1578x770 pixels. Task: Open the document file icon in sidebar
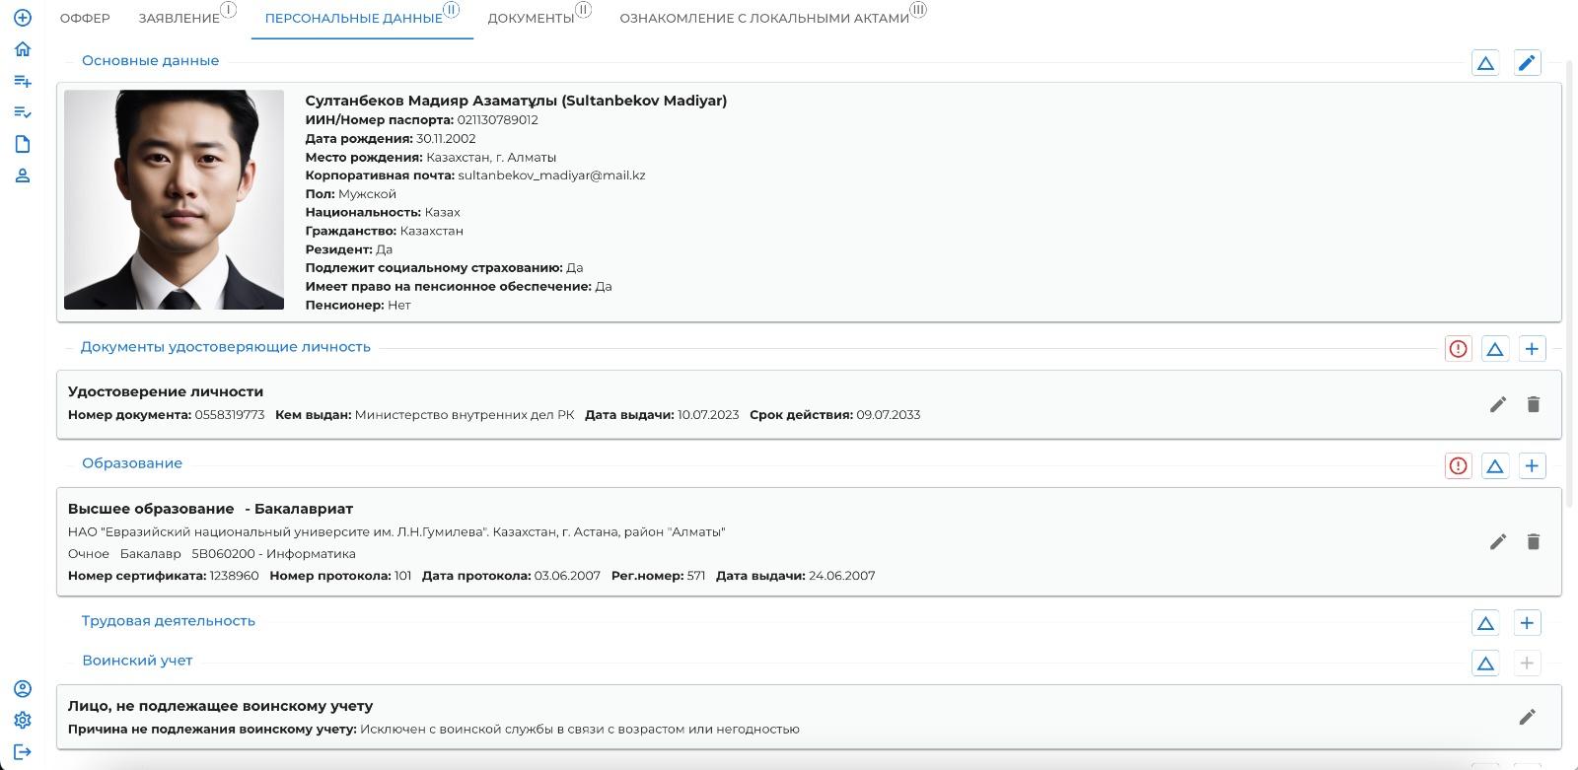(x=23, y=144)
